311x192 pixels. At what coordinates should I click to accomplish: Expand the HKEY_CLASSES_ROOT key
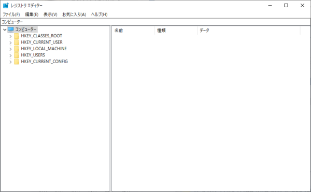pyautogui.click(x=10, y=36)
